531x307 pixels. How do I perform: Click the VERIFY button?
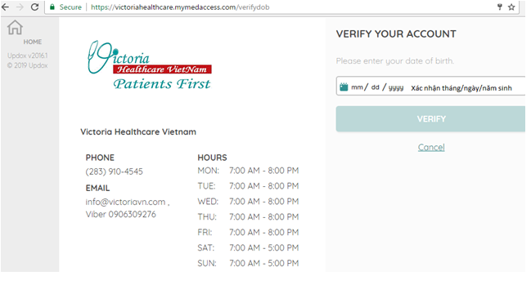pyautogui.click(x=430, y=119)
